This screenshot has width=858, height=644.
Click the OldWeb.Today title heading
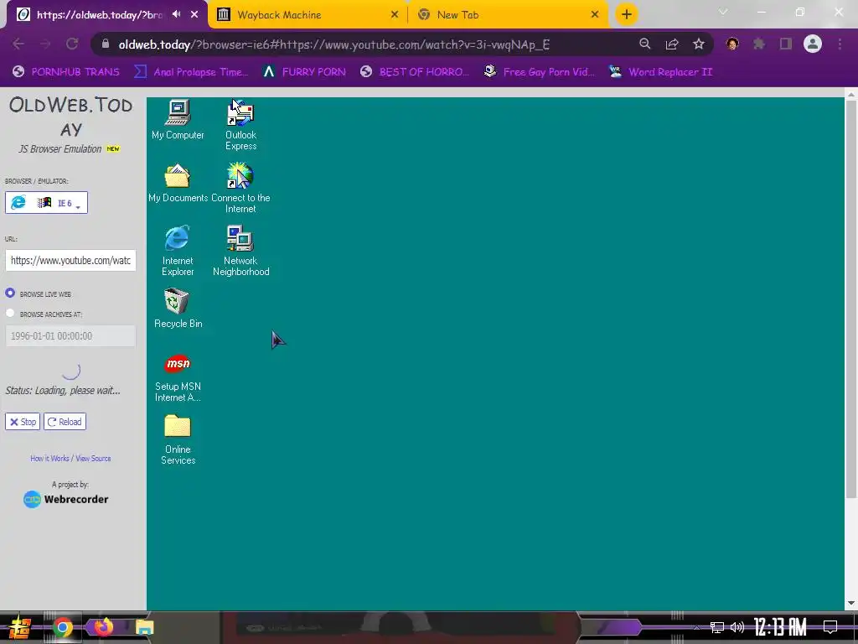tap(70, 117)
